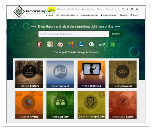152x129 pixels.
Task: Open the Joomla tutorial icon
Action: click(71, 44)
